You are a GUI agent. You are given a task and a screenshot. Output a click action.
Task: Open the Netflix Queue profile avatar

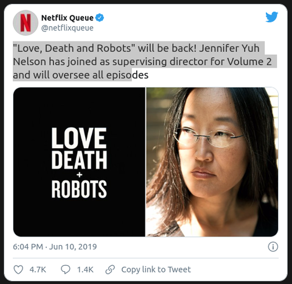click(x=26, y=23)
